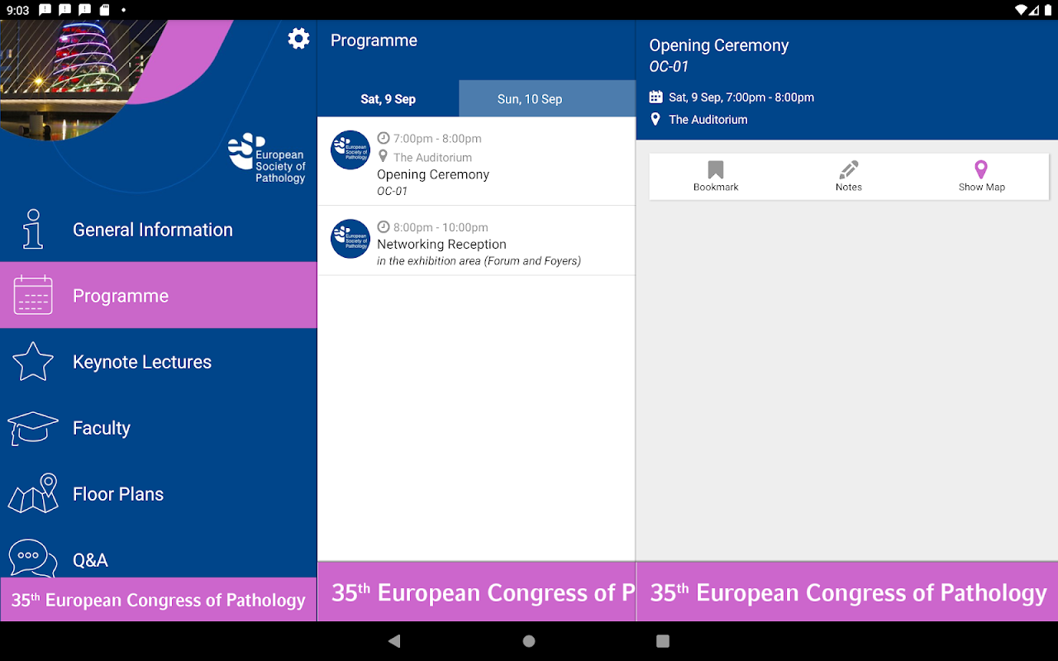Click the Keynote Lectures star icon

click(x=33, y=361)
